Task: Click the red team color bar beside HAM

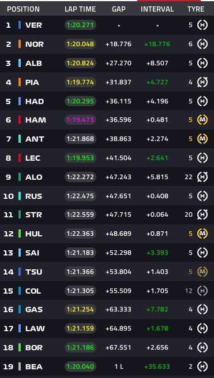Action: coord(20,120)
